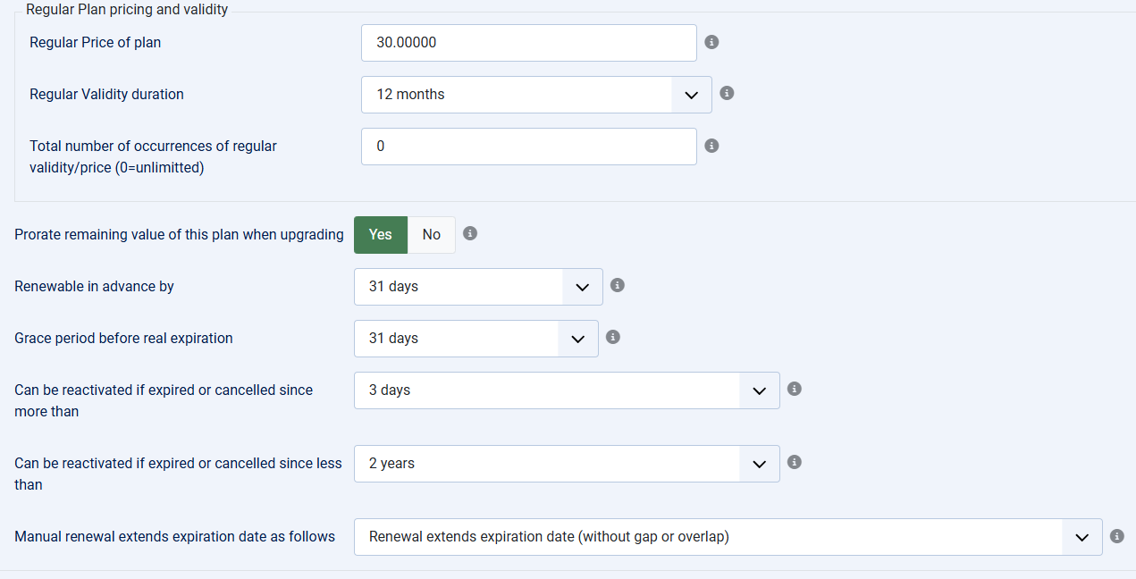Open Grace period before real expiration dropdown
The height and width of the screenshot is (579, 1136).
point(475,339)
